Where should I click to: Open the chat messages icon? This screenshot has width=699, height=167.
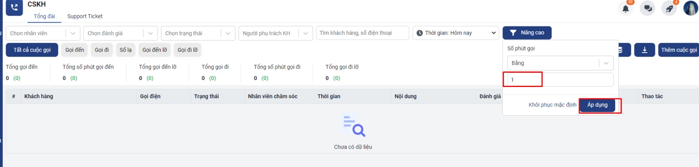click(648, 8)
